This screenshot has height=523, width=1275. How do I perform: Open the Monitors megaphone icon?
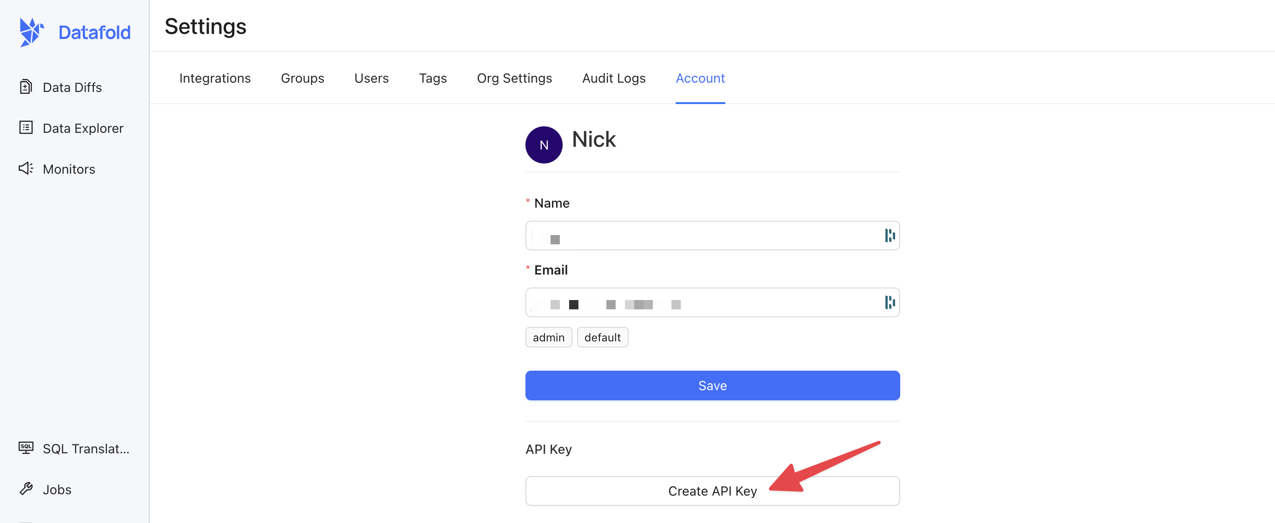[x=26, y=169]
